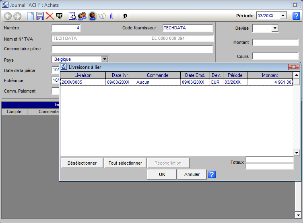Screen dimensions: 303x223
Task: Click the Désélectionner button
Action: click(x=82, y=163)
